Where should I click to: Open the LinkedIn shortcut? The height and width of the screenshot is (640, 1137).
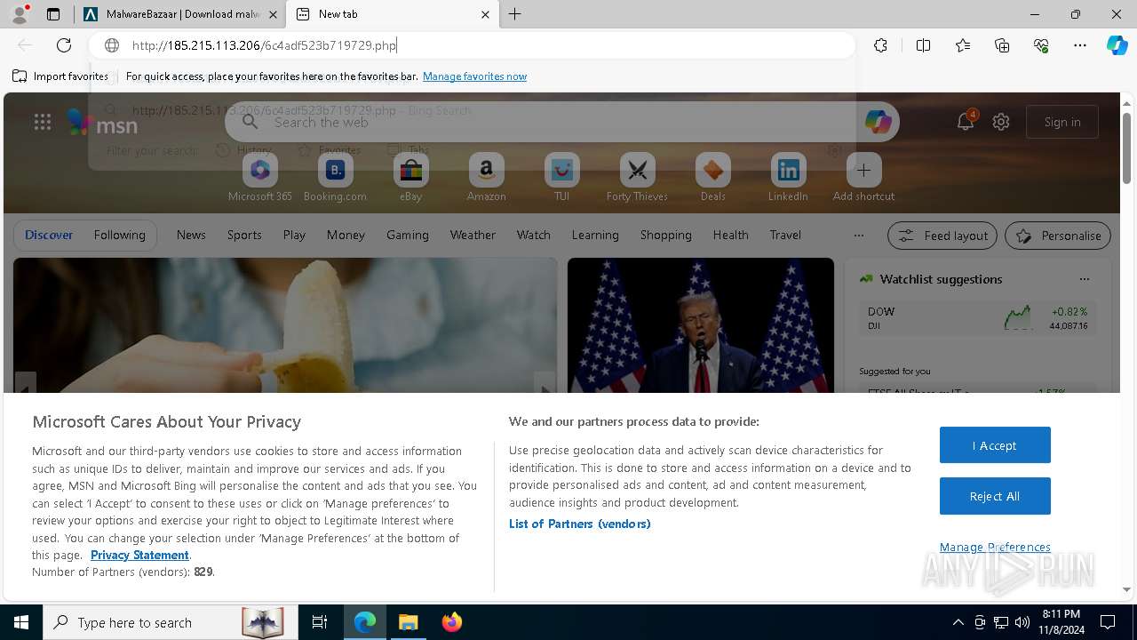pos(788,178)
